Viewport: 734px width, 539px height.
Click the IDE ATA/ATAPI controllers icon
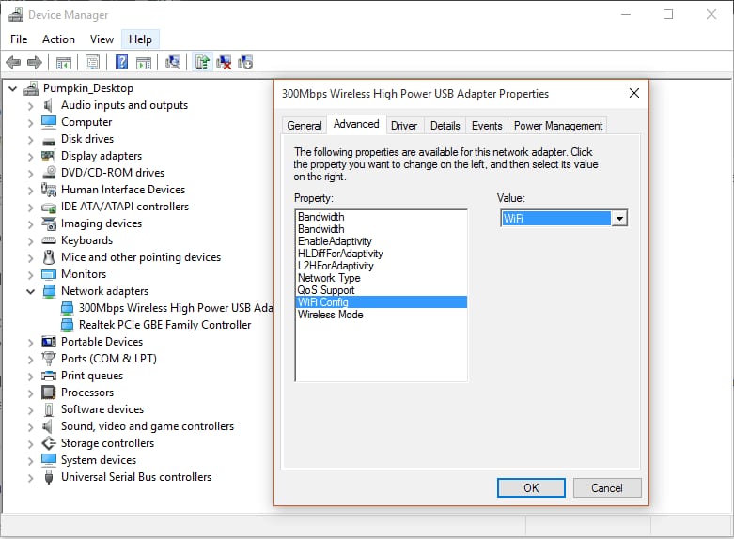pos(49,208)
